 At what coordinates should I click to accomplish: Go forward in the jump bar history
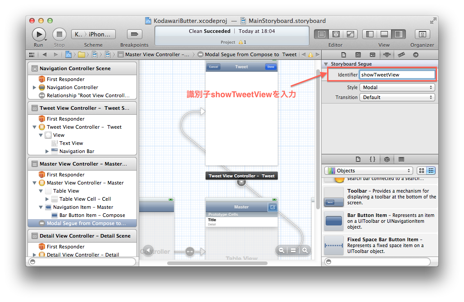pyautogui.click(x=55, y=54)
